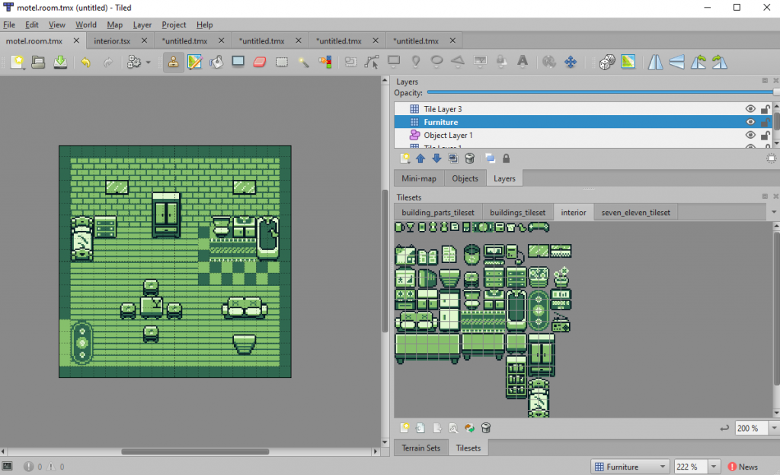
Task: Toggle visibility of Object Layer 1
Action: tap(750, 135)
